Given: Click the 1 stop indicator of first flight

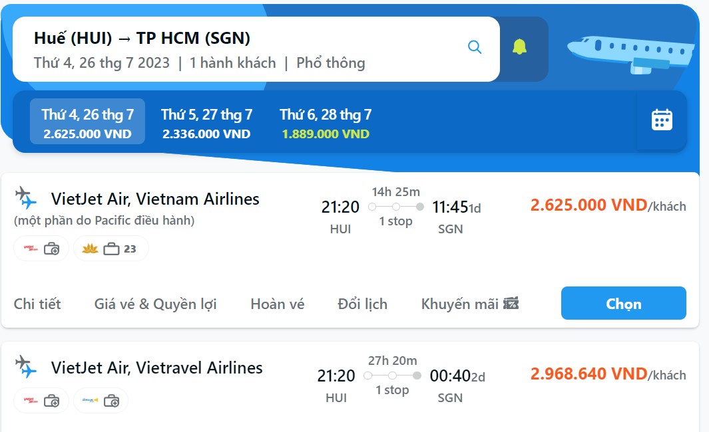Looking at the screenshot, I should [395, 221].
